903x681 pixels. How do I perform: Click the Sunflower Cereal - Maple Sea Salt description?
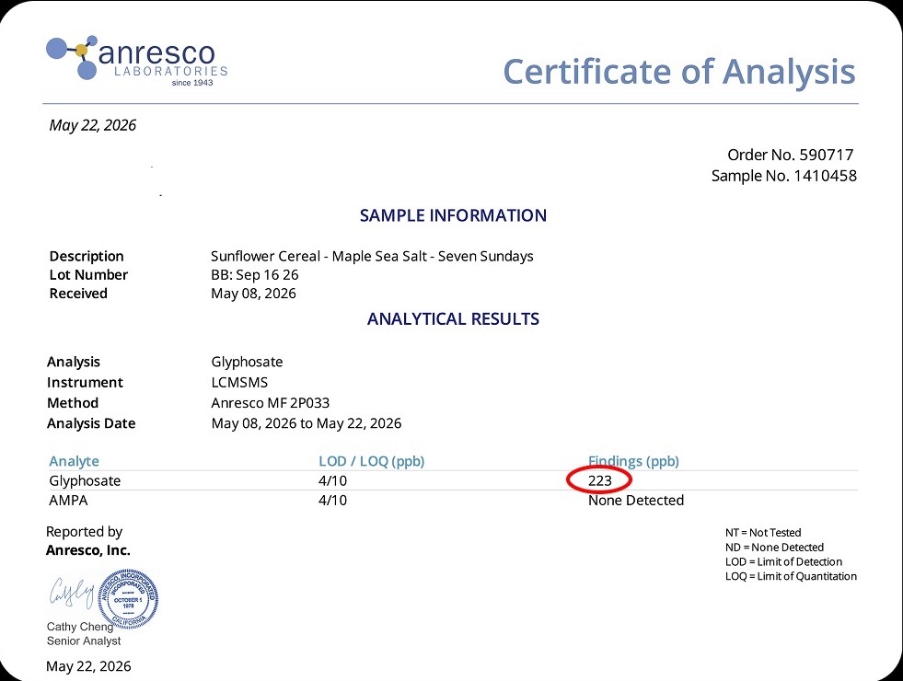(x=372, y=256)
